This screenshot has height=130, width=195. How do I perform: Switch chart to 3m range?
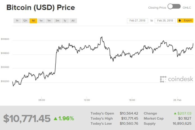57,21
